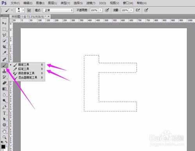Select the Hand tool
The image size is (195, 151).
4,131
